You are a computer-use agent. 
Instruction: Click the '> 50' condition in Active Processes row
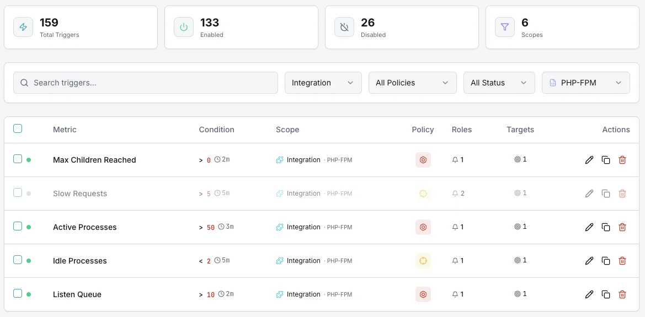[207, 227]
